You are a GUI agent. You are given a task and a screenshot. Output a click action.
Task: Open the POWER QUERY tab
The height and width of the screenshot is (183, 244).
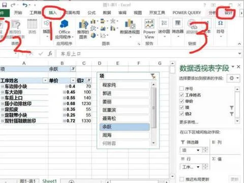click(x=187, y=13)
